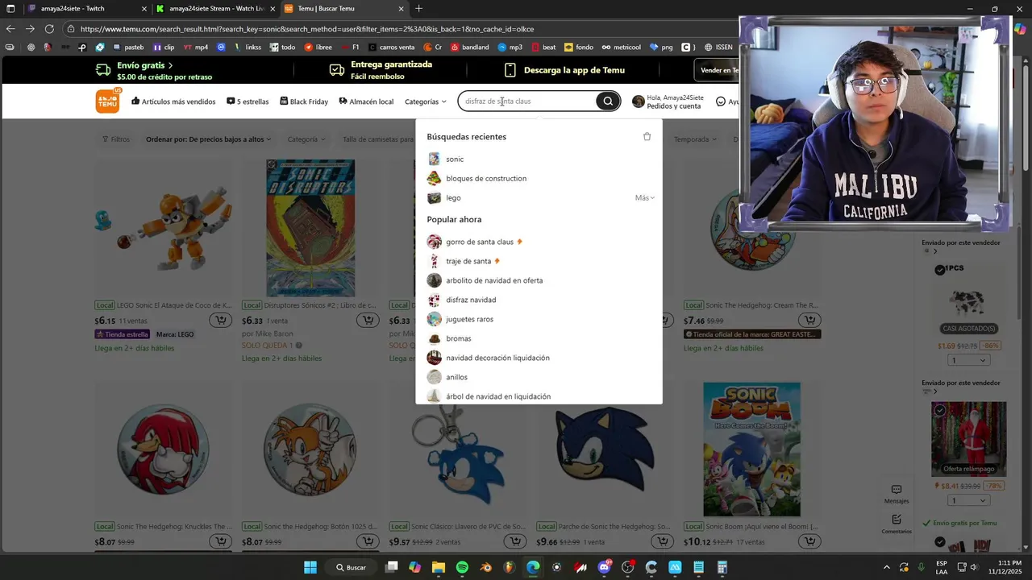1032x580 pixels.
Task: Open carros venta bookmark
Action: click(x=391, y=47)
